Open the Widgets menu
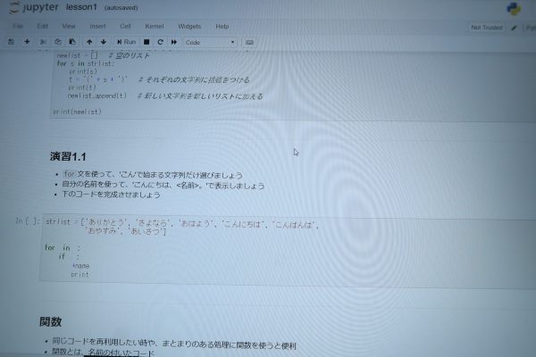 189,26
